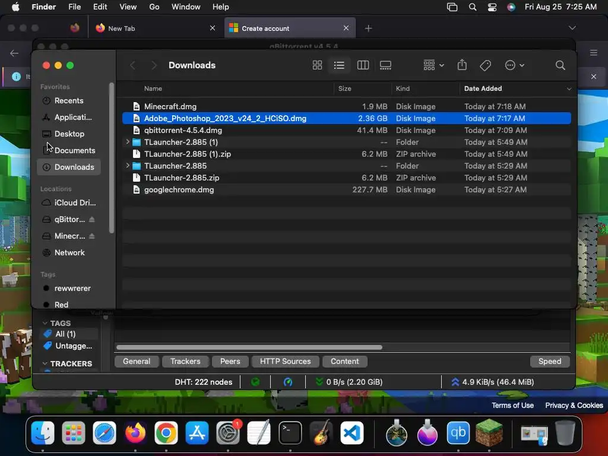
Task: Click the Speed button in qBittorrent
Action: coord(549,362)
